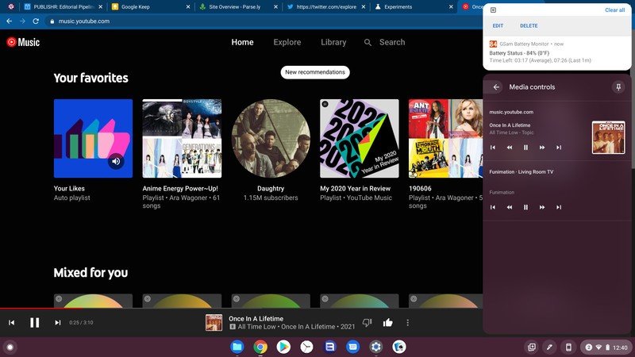Close the Experiments tab
This screenshot has width=635, height=357.
click(x=451, y=7)
